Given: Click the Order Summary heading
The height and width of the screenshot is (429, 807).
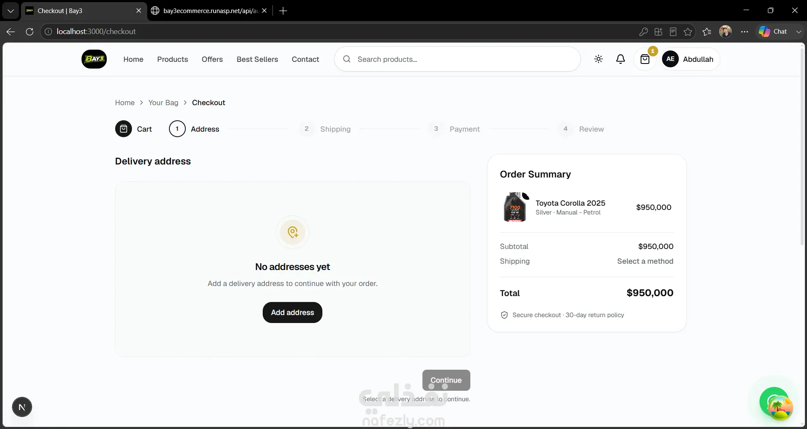Looking at the screenshot, I should 535,174.
